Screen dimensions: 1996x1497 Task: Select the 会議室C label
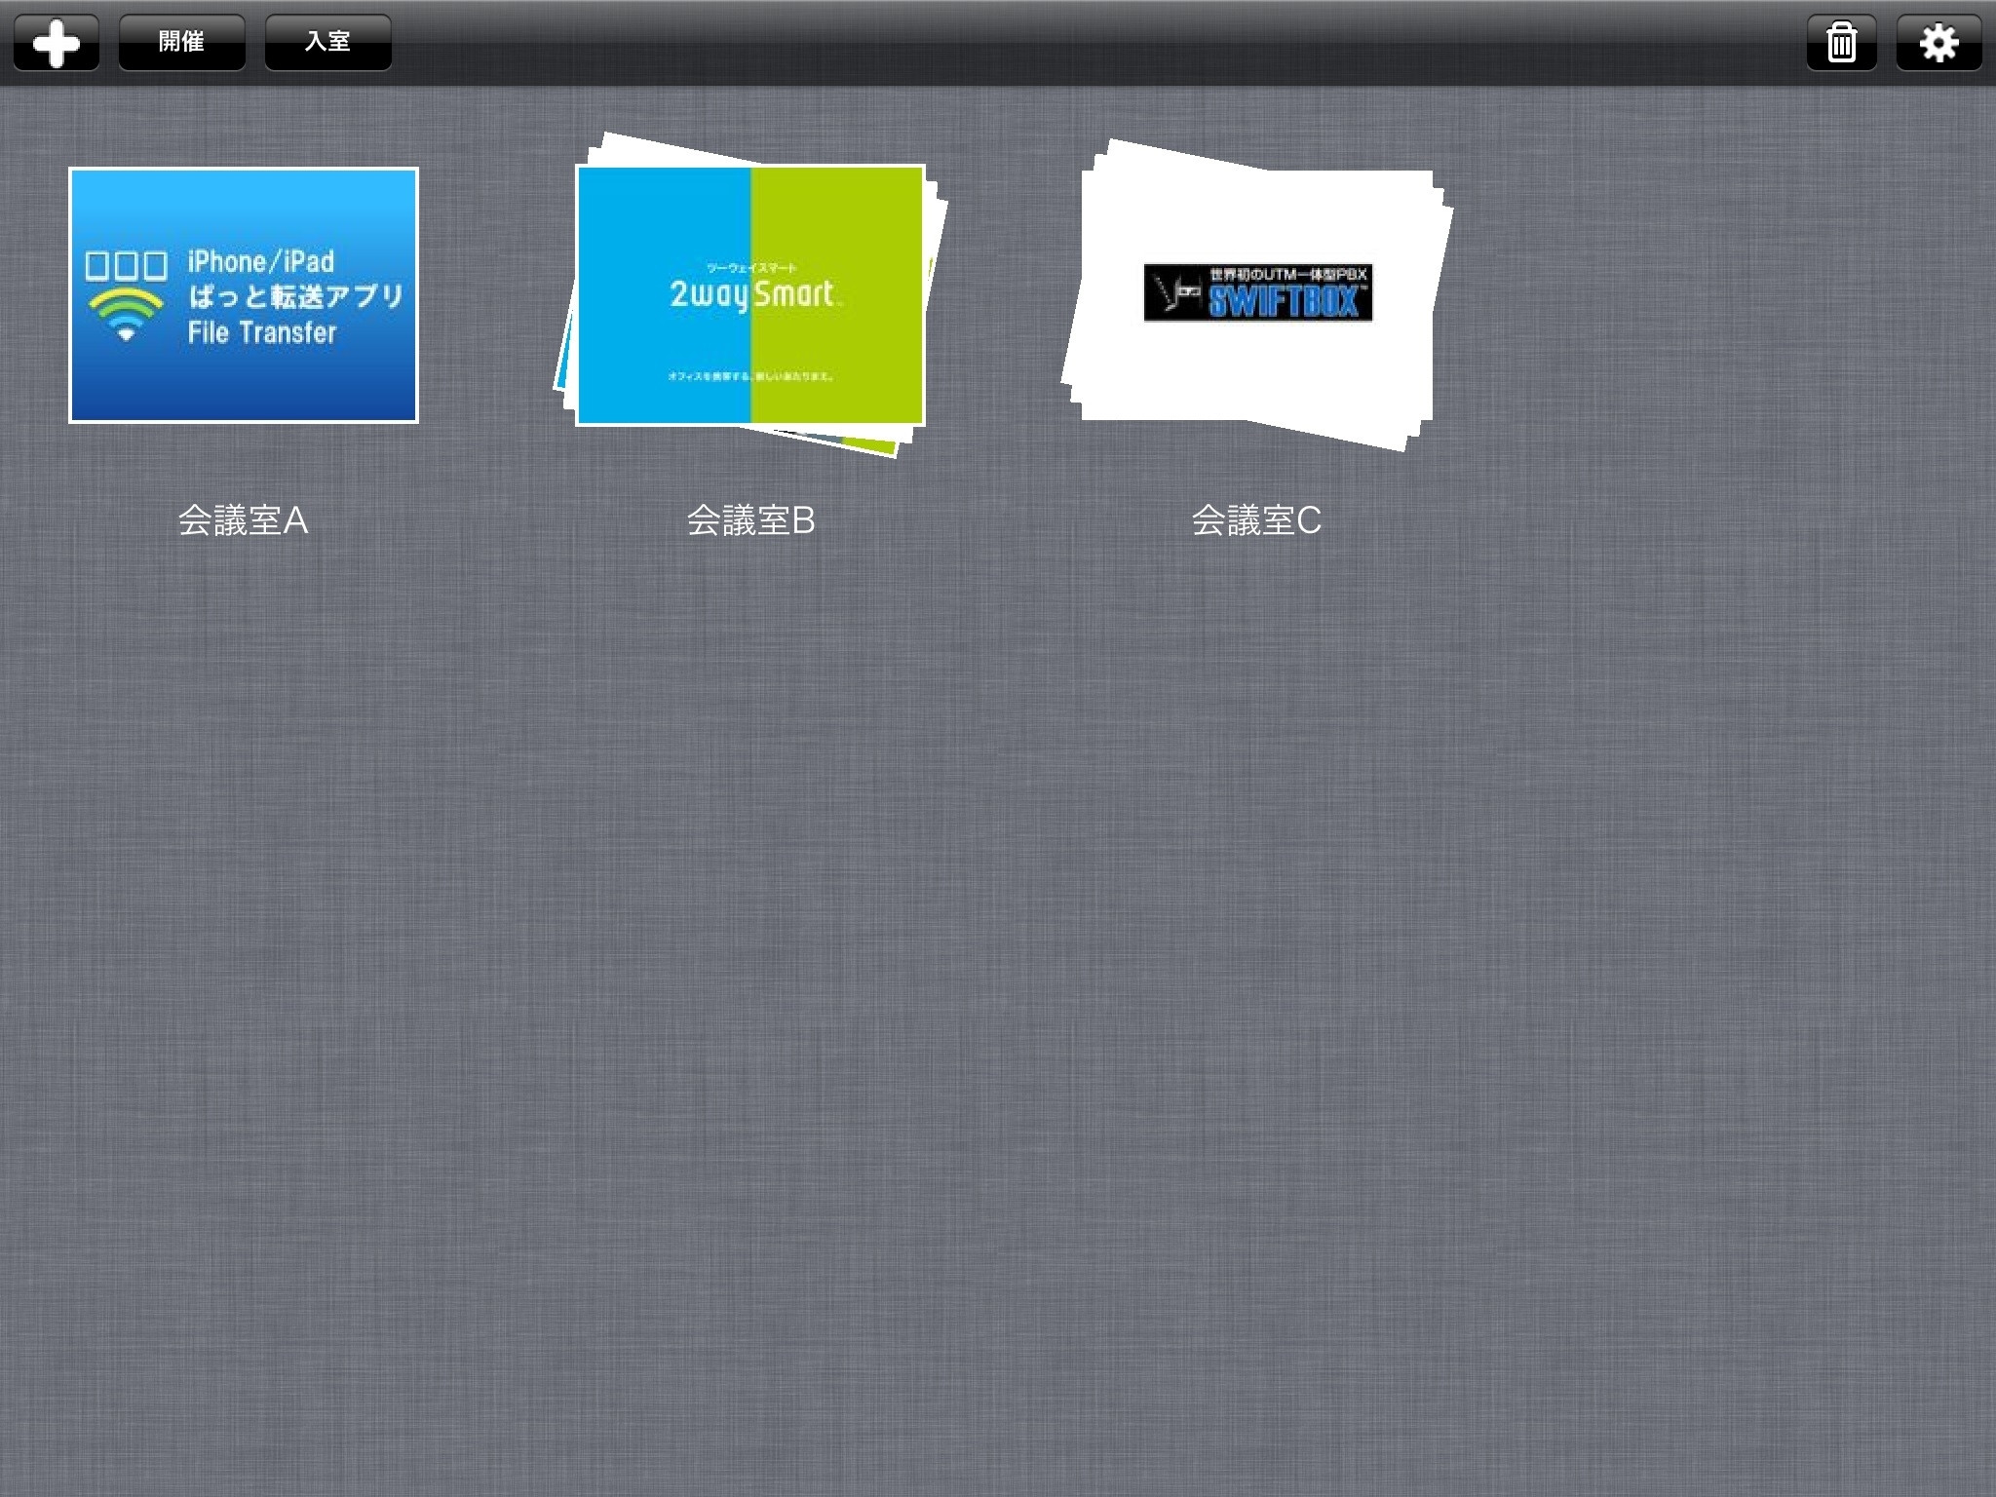point(1257,520)
